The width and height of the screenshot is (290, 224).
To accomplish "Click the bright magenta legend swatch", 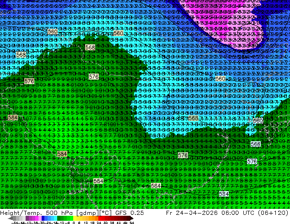I will click(x=37, y=218).
